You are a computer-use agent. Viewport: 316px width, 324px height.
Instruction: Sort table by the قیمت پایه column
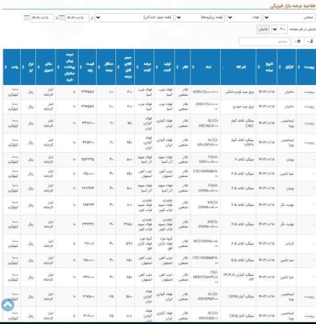pyautogui.click(x=87, y=67)
